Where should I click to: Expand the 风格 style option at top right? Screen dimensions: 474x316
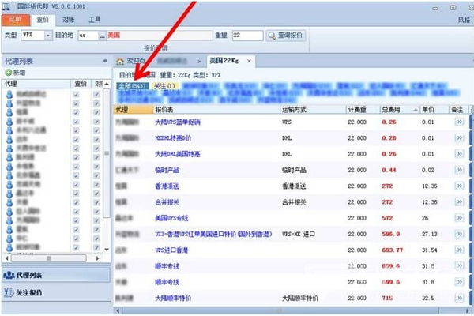tap(463, 17)
